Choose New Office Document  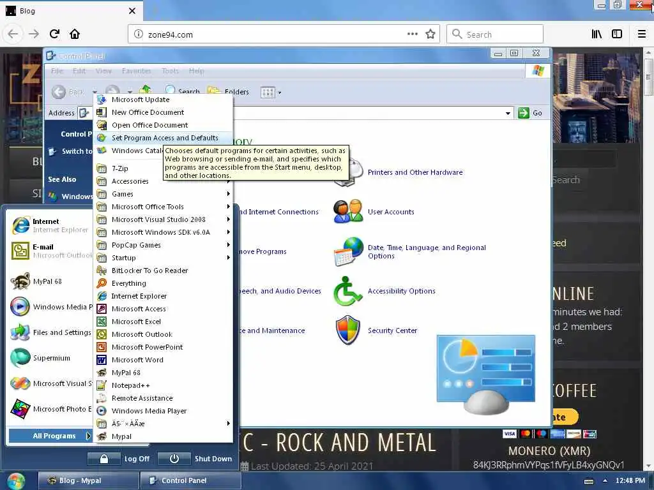coord(163,112)
